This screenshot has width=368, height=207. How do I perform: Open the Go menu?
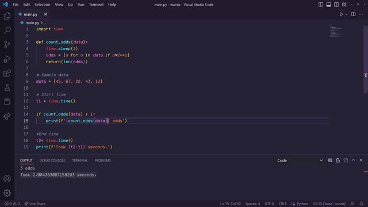click(x=70, y=5)
